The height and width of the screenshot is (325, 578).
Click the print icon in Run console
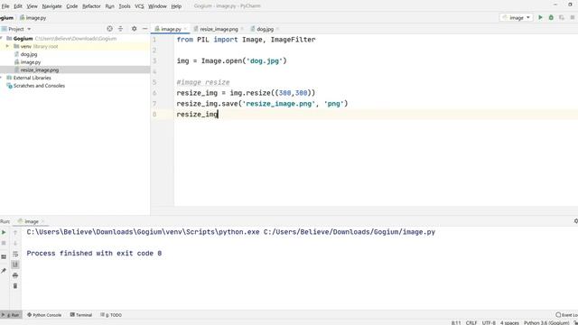(15, 275)
